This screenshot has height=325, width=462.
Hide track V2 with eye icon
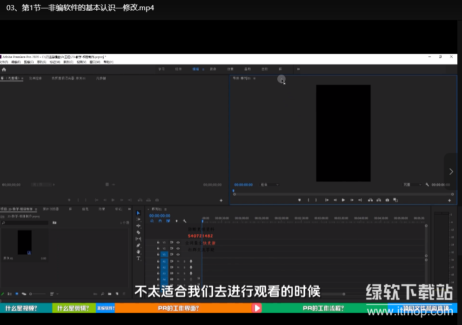pos(178,248)
